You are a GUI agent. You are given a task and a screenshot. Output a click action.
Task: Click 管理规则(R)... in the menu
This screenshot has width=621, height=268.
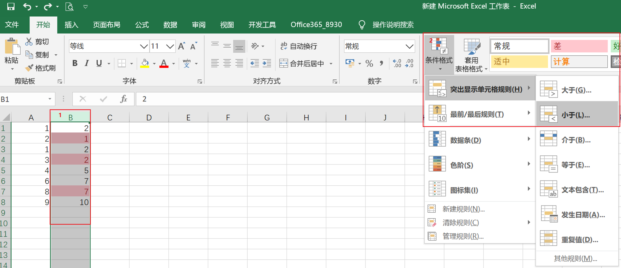click(480, 236)
